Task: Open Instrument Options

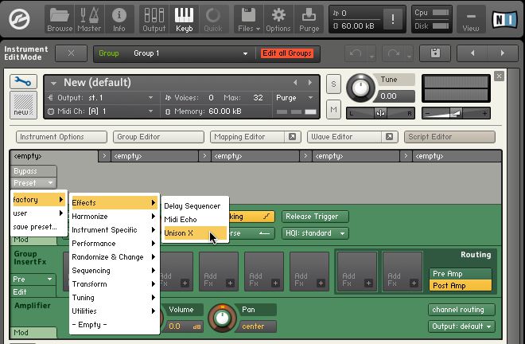Action: pyautogui.click(x=61, y=137)
